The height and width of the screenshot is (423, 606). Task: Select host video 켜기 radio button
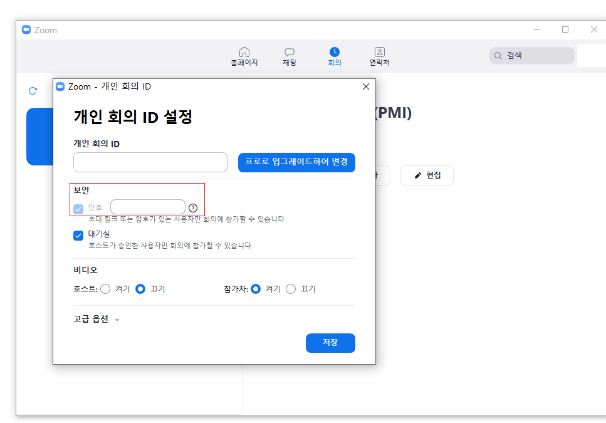coord(105,289)
